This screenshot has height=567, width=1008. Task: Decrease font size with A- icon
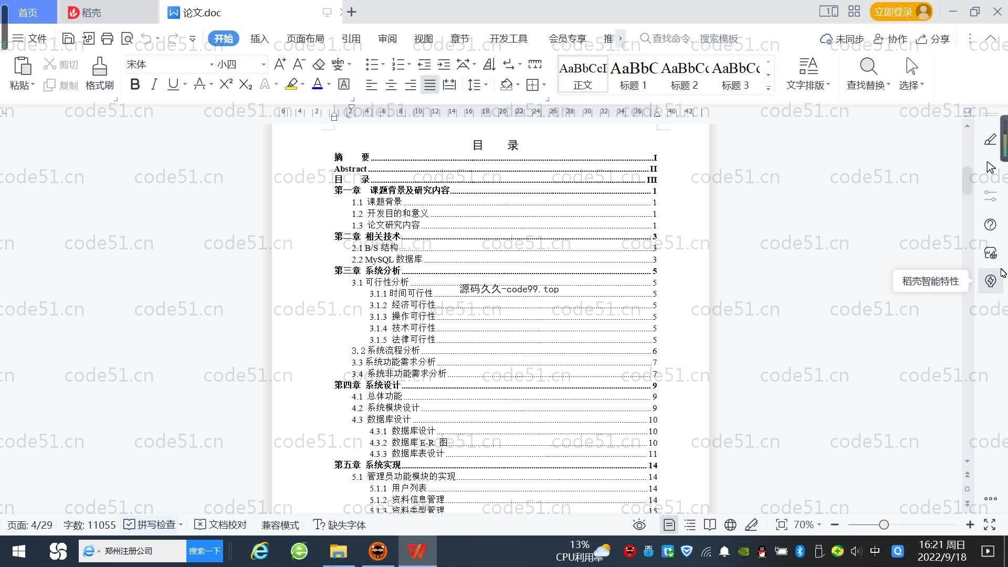coord(299,65)
